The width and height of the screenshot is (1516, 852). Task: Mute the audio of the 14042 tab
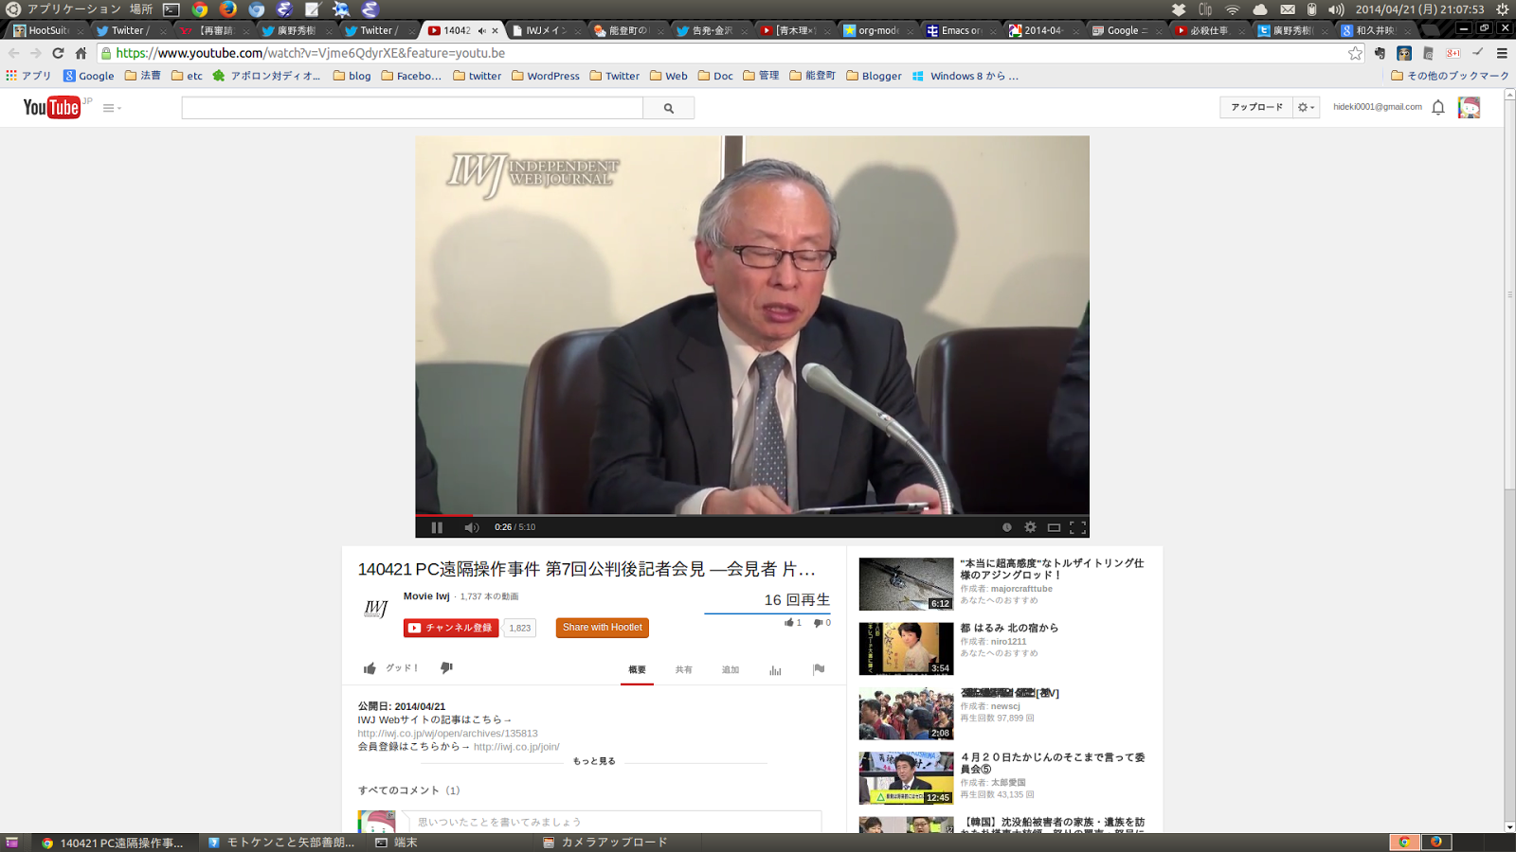point(481,30)
